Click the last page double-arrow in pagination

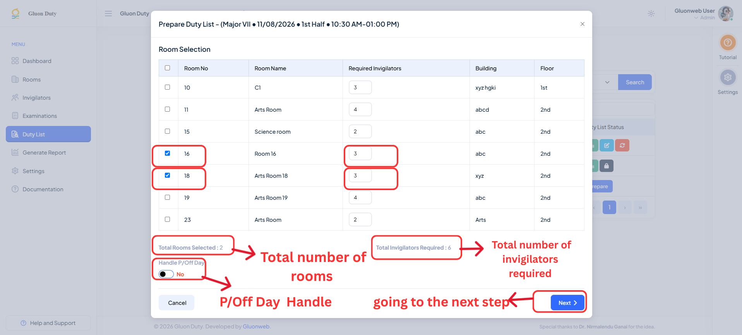point(640,207)
